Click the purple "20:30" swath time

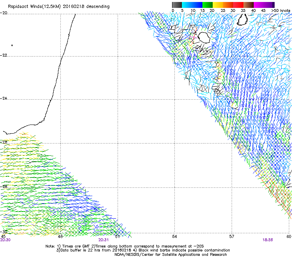[5, 240]
